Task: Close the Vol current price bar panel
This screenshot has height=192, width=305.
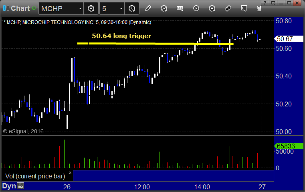Action: [70, 172]
